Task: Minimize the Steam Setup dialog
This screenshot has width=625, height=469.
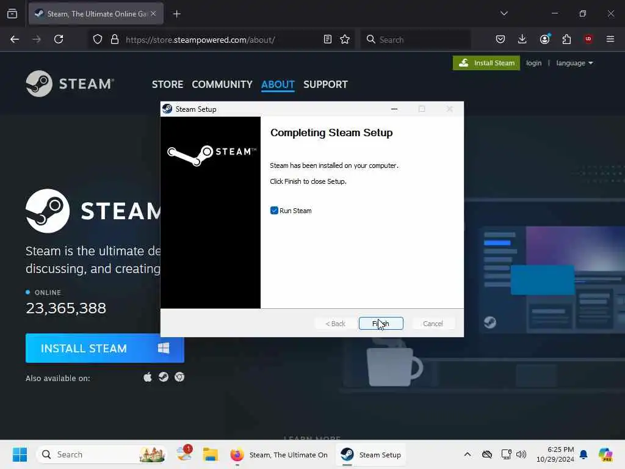Action: point(394,109)
